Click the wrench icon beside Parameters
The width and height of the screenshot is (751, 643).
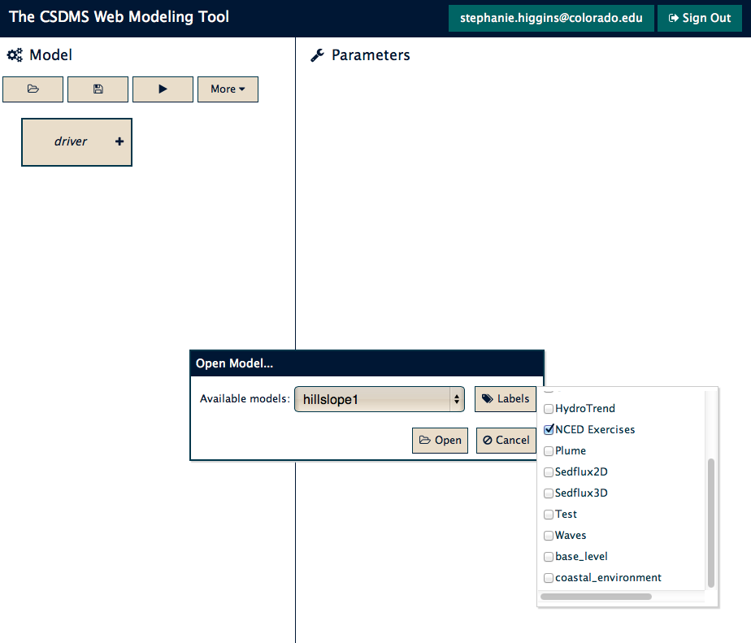click(x=317, y=55)
